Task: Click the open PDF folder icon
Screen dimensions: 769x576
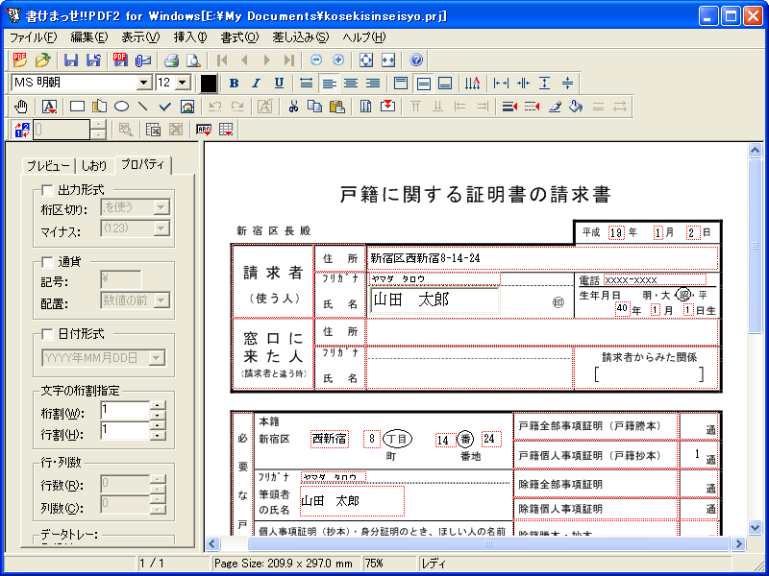Action: pyautogui.click(x=20, y=60)
